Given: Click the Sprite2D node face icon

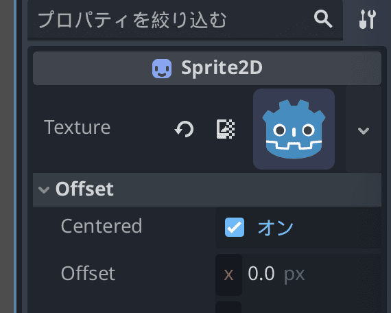Looking at the screenshot, I should tap(162, 69).
